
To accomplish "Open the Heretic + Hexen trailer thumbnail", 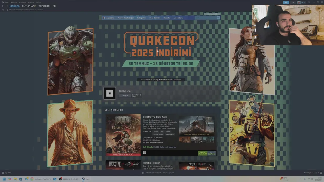I will click(197, 166).
